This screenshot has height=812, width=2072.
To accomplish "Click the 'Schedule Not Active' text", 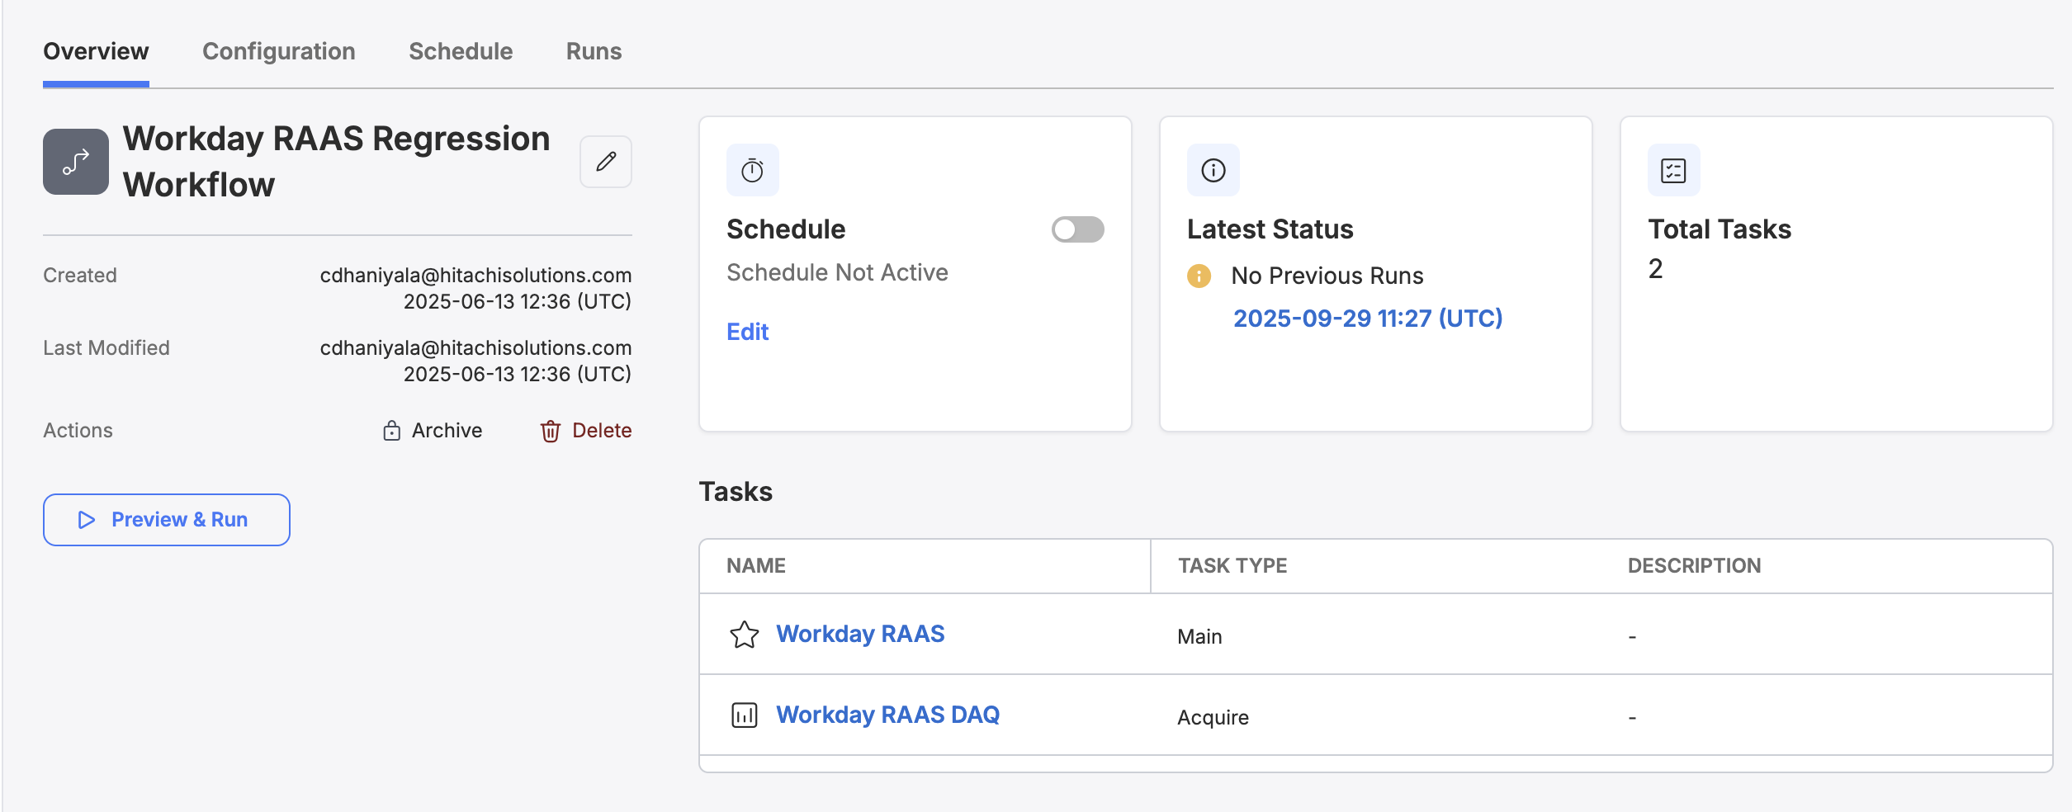I will tap(837, 272).
